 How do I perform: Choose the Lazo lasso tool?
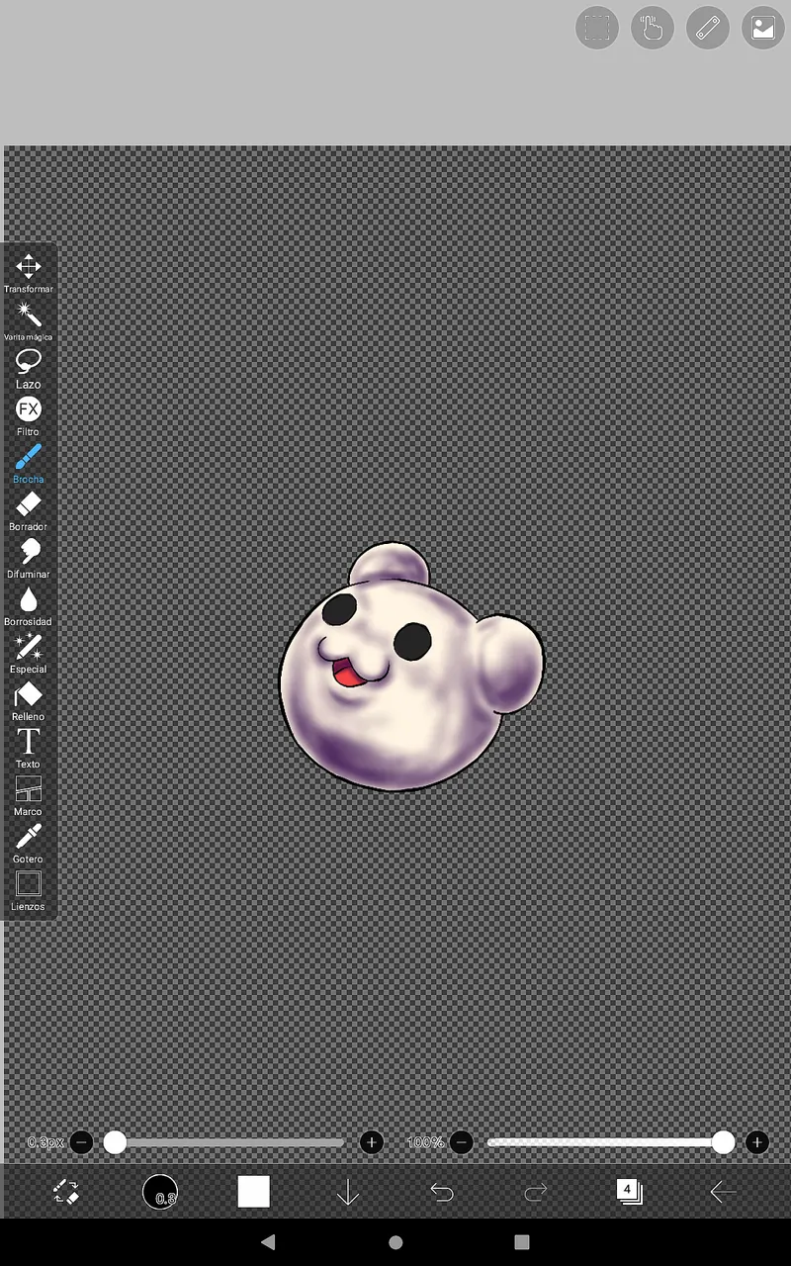28,368
